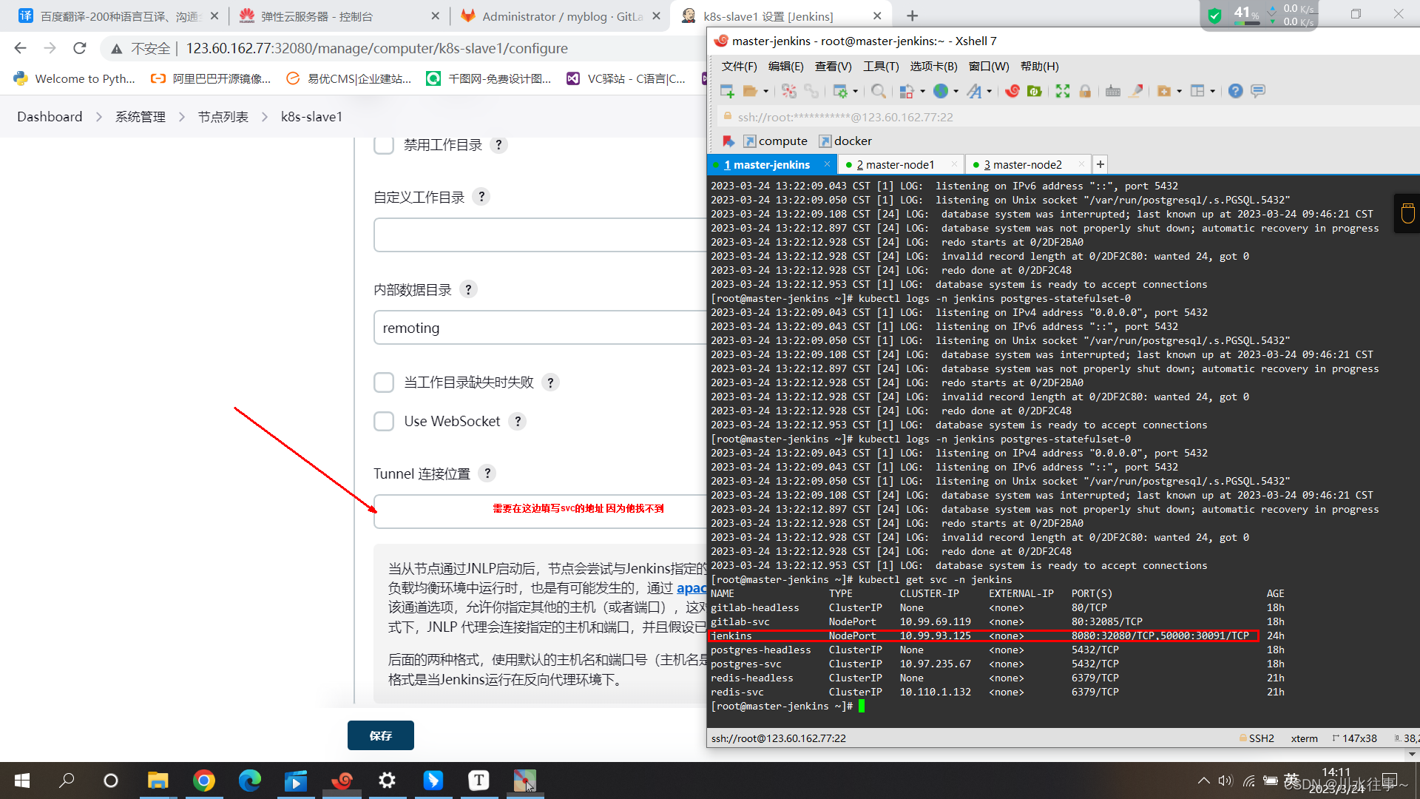Expand the layout panel dropdown arrow
This screenshot has width=1420, height=799.
[1213, 92]
